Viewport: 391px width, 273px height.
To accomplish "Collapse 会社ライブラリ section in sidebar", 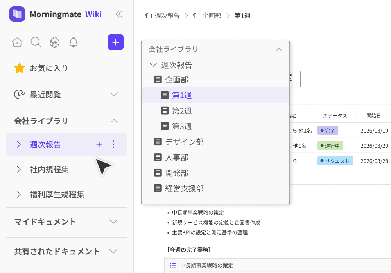I will 114,121.
